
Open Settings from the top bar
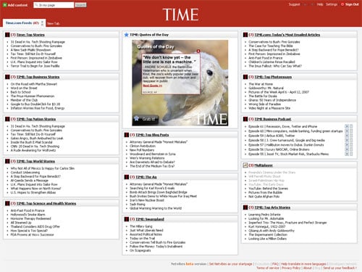point(332,4)
